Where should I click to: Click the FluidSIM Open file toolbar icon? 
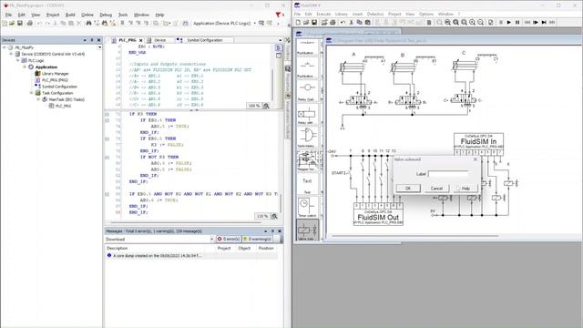[x=306, y=23]
